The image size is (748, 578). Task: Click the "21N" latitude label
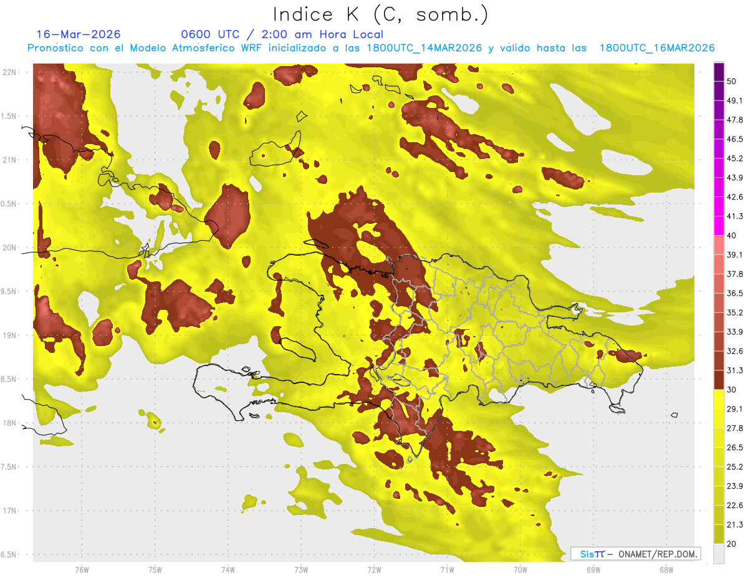pos(9,160)
